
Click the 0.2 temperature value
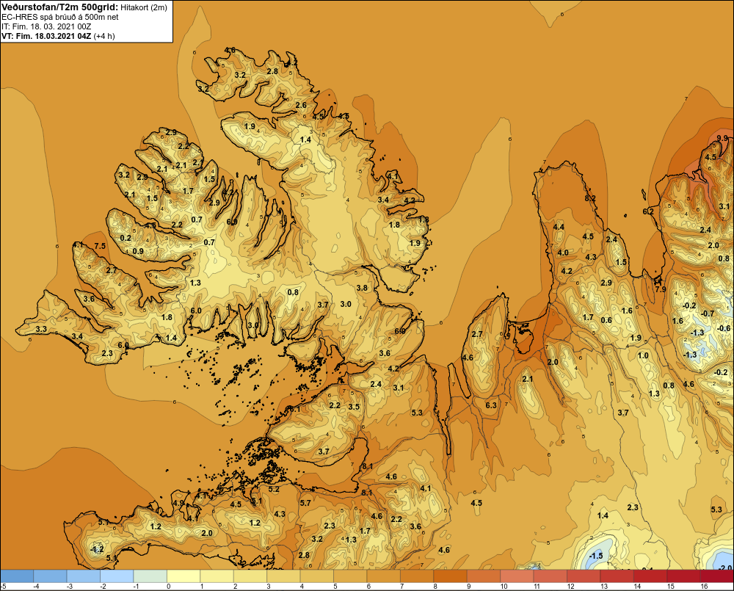click(126, 238)
